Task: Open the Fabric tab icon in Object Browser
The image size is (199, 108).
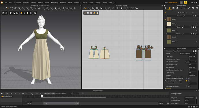Action: (169, 8)
